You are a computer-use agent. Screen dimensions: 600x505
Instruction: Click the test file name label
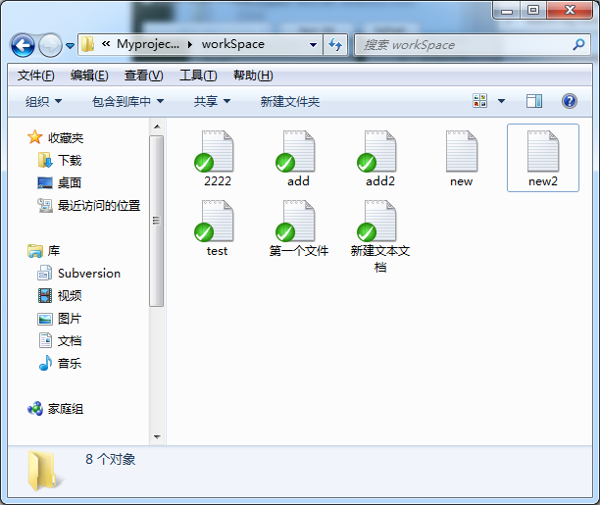point(217,251)
